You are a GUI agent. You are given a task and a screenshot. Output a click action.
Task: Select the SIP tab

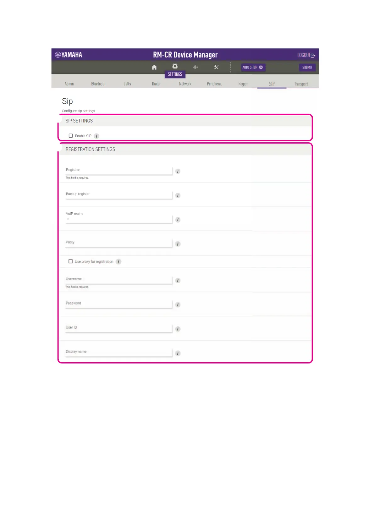[x=272, y=84]
